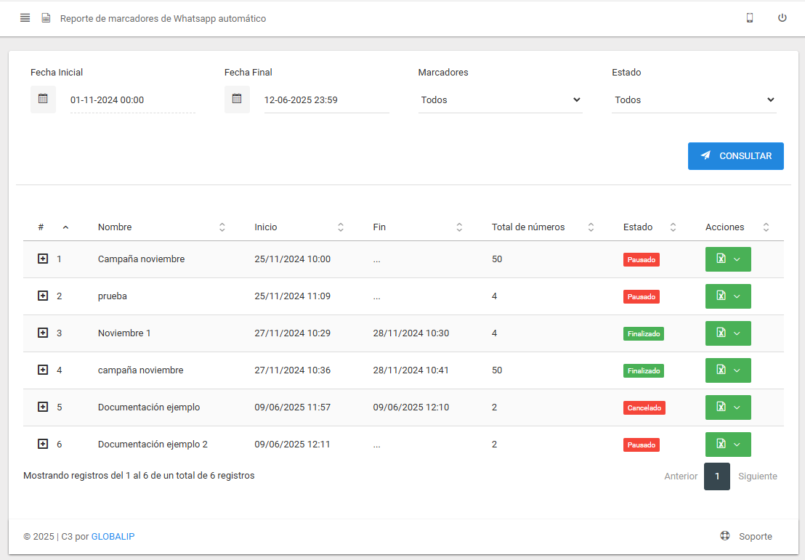Click the end date 28/11/2024 10:30
This screenshot has height=560, width=805.
coord(410,333)
